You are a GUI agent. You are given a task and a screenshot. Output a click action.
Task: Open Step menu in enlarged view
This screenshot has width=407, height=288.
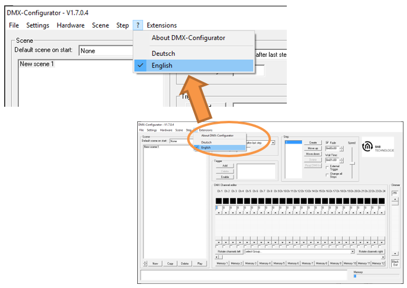pos(123,25)
